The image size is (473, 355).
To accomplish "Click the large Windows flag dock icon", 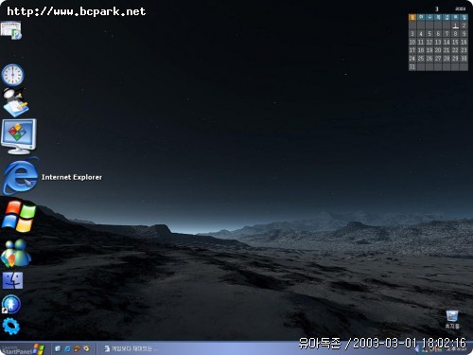I will pos(19,216).
